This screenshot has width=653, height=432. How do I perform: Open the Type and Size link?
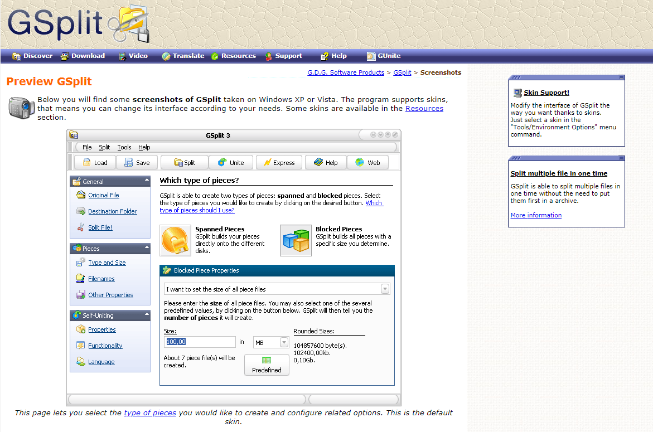107,263
